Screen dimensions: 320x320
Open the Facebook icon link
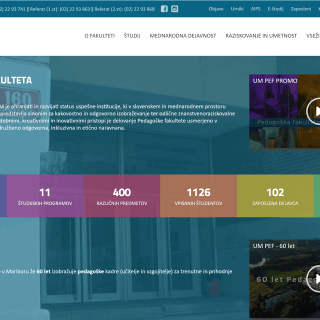164,9
